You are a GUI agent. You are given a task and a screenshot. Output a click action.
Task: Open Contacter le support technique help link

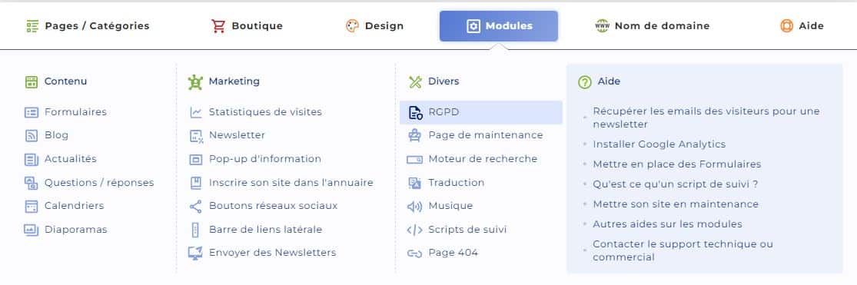tap(683, 250)
